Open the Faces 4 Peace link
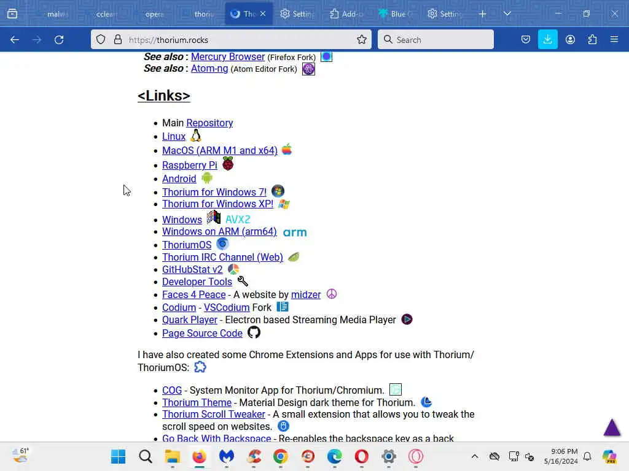 coord(193,295)
